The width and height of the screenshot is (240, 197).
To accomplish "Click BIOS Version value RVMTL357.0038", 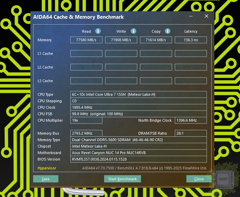I will click(x=139, y=159).
